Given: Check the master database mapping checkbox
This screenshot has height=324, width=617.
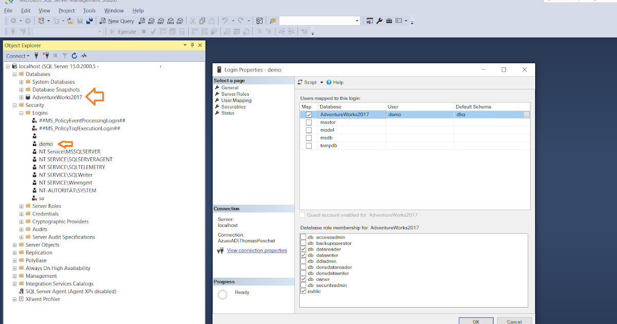Looking at the screenshot, I should (x=308, y=122).
